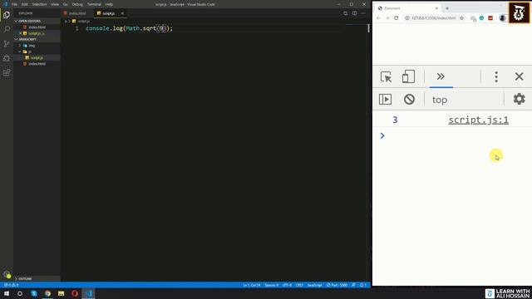Image resolution: width=532 pixels, height=299 pixels.
Task: Close the script.js editor tab
Action: point(122,13)
